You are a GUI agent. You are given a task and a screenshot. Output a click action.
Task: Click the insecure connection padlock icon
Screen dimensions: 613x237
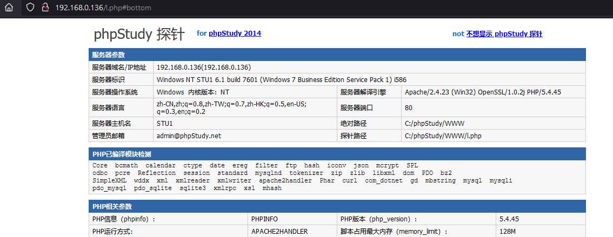click(x=45, y=8)
